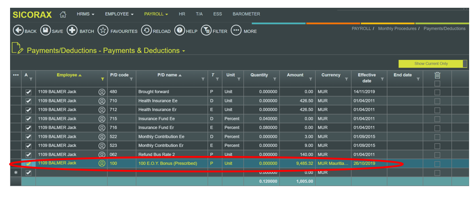This screenshot has width=476, height=198.
Task: Open the More options ellipsis icon
Action: click(236, 31)
